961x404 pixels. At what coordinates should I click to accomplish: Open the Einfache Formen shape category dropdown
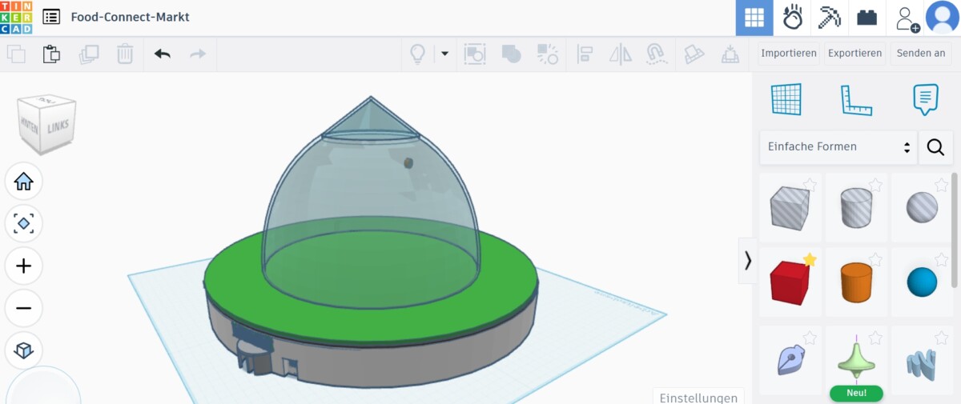coord(838,147)
